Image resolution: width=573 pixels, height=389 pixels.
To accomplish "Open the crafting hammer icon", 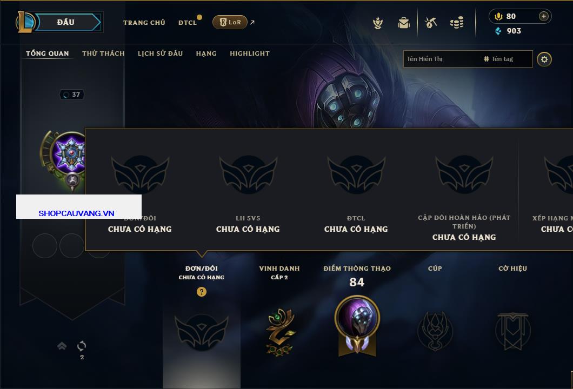I will (431, 23).
